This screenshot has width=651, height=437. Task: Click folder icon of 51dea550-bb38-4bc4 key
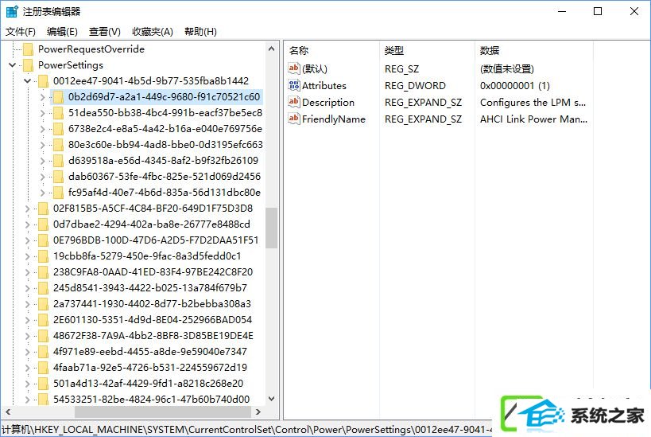pos(58,113)
